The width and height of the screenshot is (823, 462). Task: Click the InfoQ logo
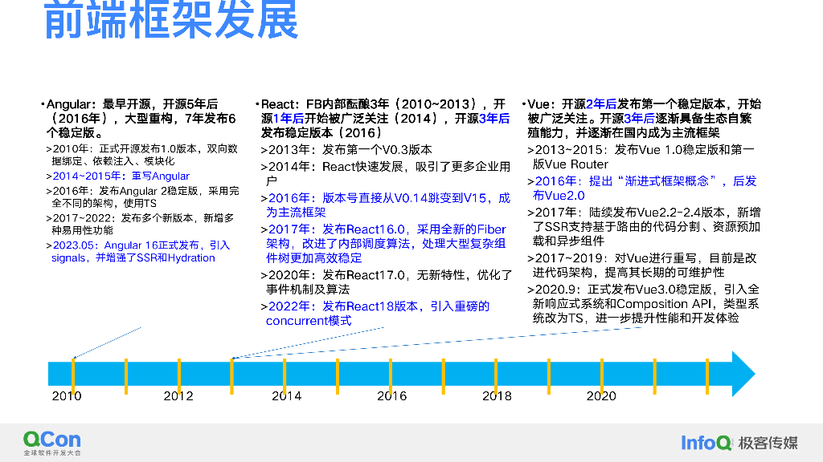pyautogui.click(x=706, y=443)
